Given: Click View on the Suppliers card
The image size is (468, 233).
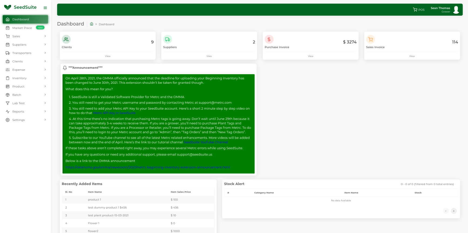Looking at the screenshot, I should [x=209, y=56].
